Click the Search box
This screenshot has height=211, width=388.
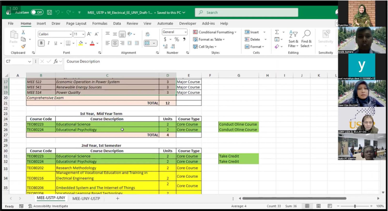coord(246,12)
